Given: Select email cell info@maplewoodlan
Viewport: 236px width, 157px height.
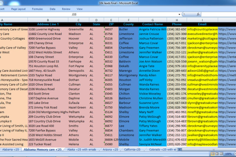Looking at the screenshot, I should coord(202,144).
